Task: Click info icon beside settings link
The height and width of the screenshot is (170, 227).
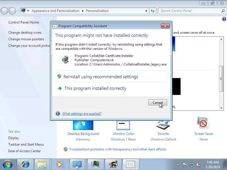Action: point(58,114)
